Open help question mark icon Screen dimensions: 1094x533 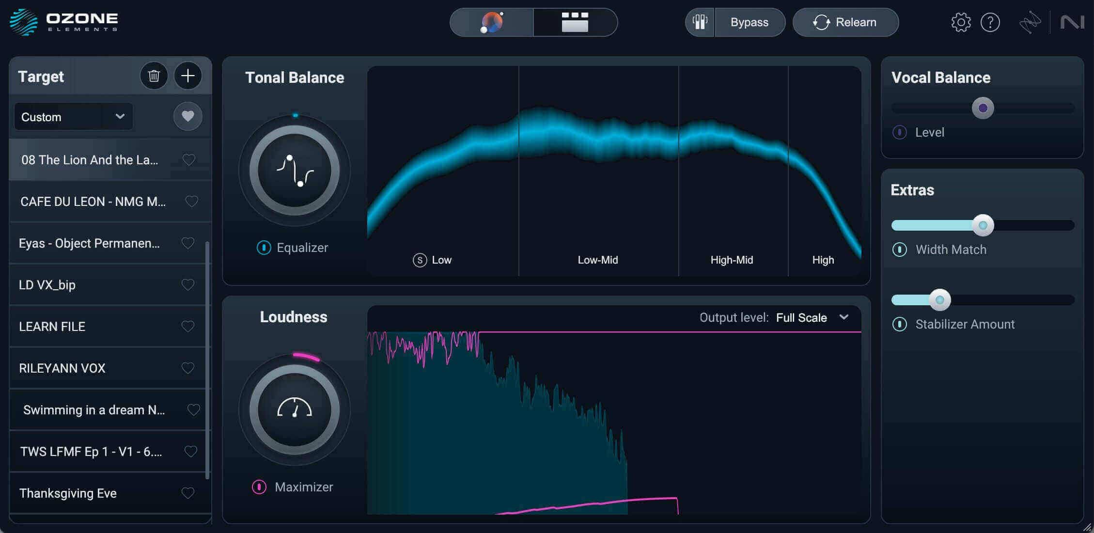990,22
